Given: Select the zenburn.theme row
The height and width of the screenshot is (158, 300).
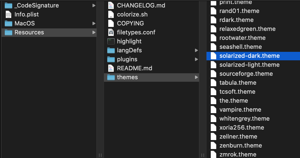Looking at the screenshot, I should (253, 146).
